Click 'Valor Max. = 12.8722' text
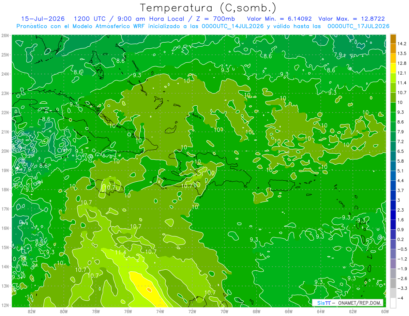The width and height of the screenshot is (409, 316). click(351, 19)
